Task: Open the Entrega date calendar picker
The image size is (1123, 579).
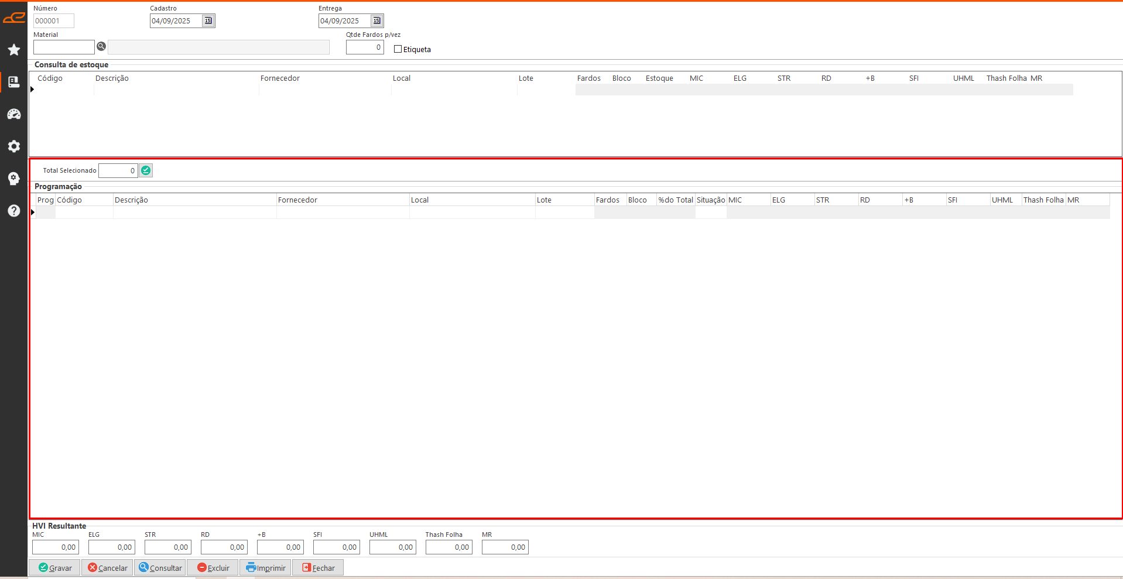Action: coord(376,20)
